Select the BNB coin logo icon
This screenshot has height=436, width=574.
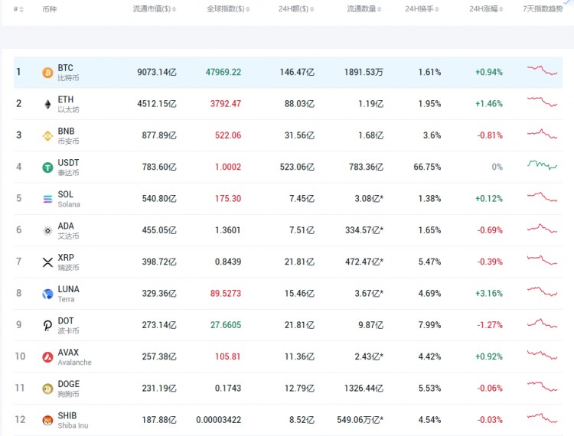pos(47,136)
